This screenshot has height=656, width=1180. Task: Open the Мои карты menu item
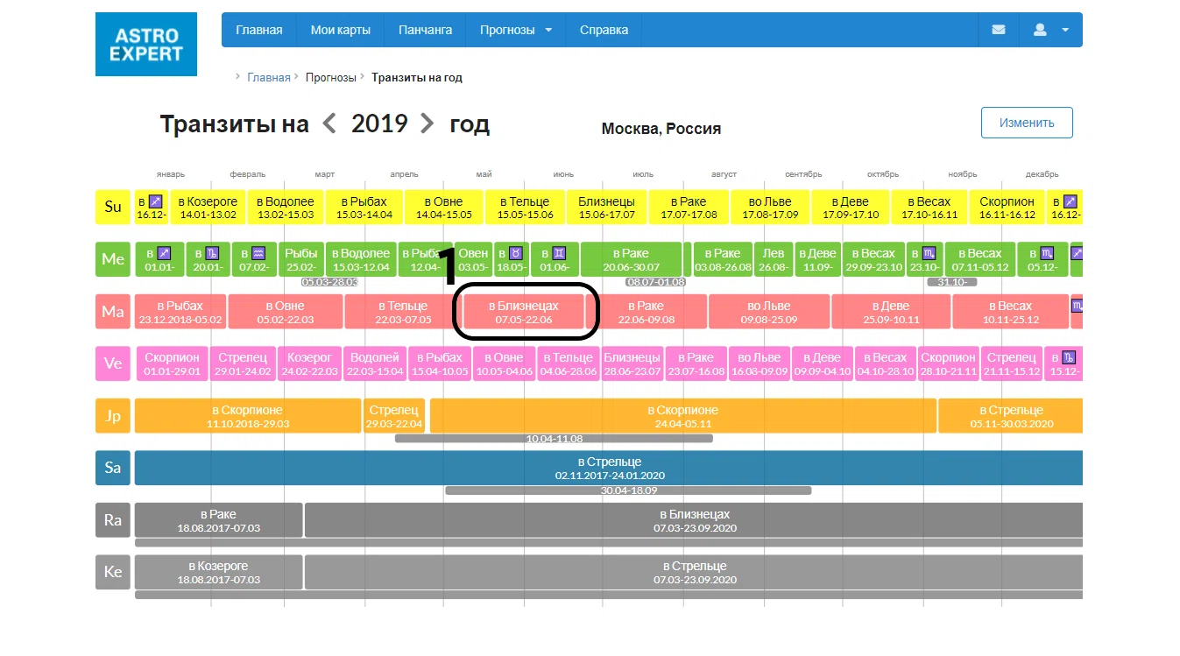[341, 30]
